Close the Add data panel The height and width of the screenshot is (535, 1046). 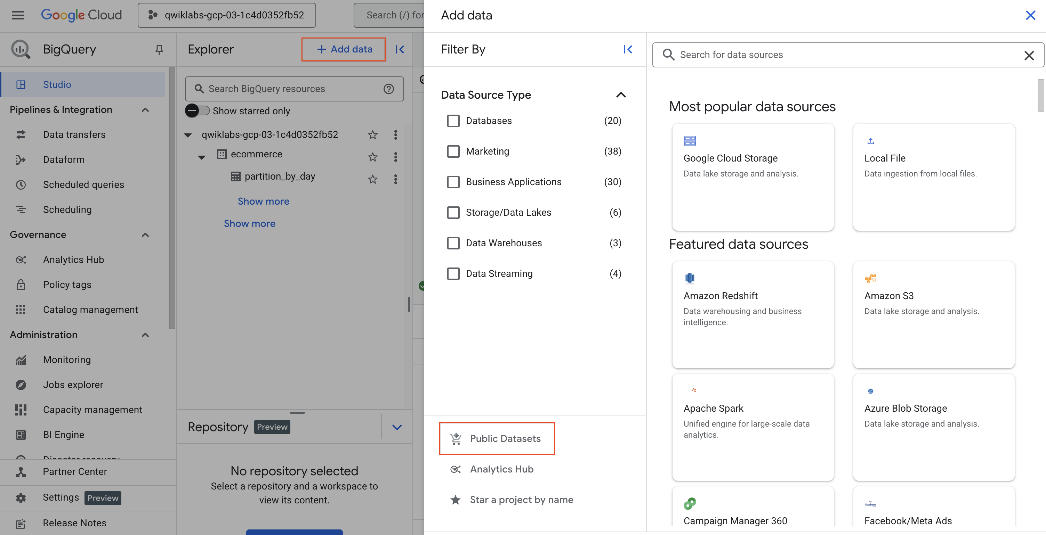(x=1030, y=15)
